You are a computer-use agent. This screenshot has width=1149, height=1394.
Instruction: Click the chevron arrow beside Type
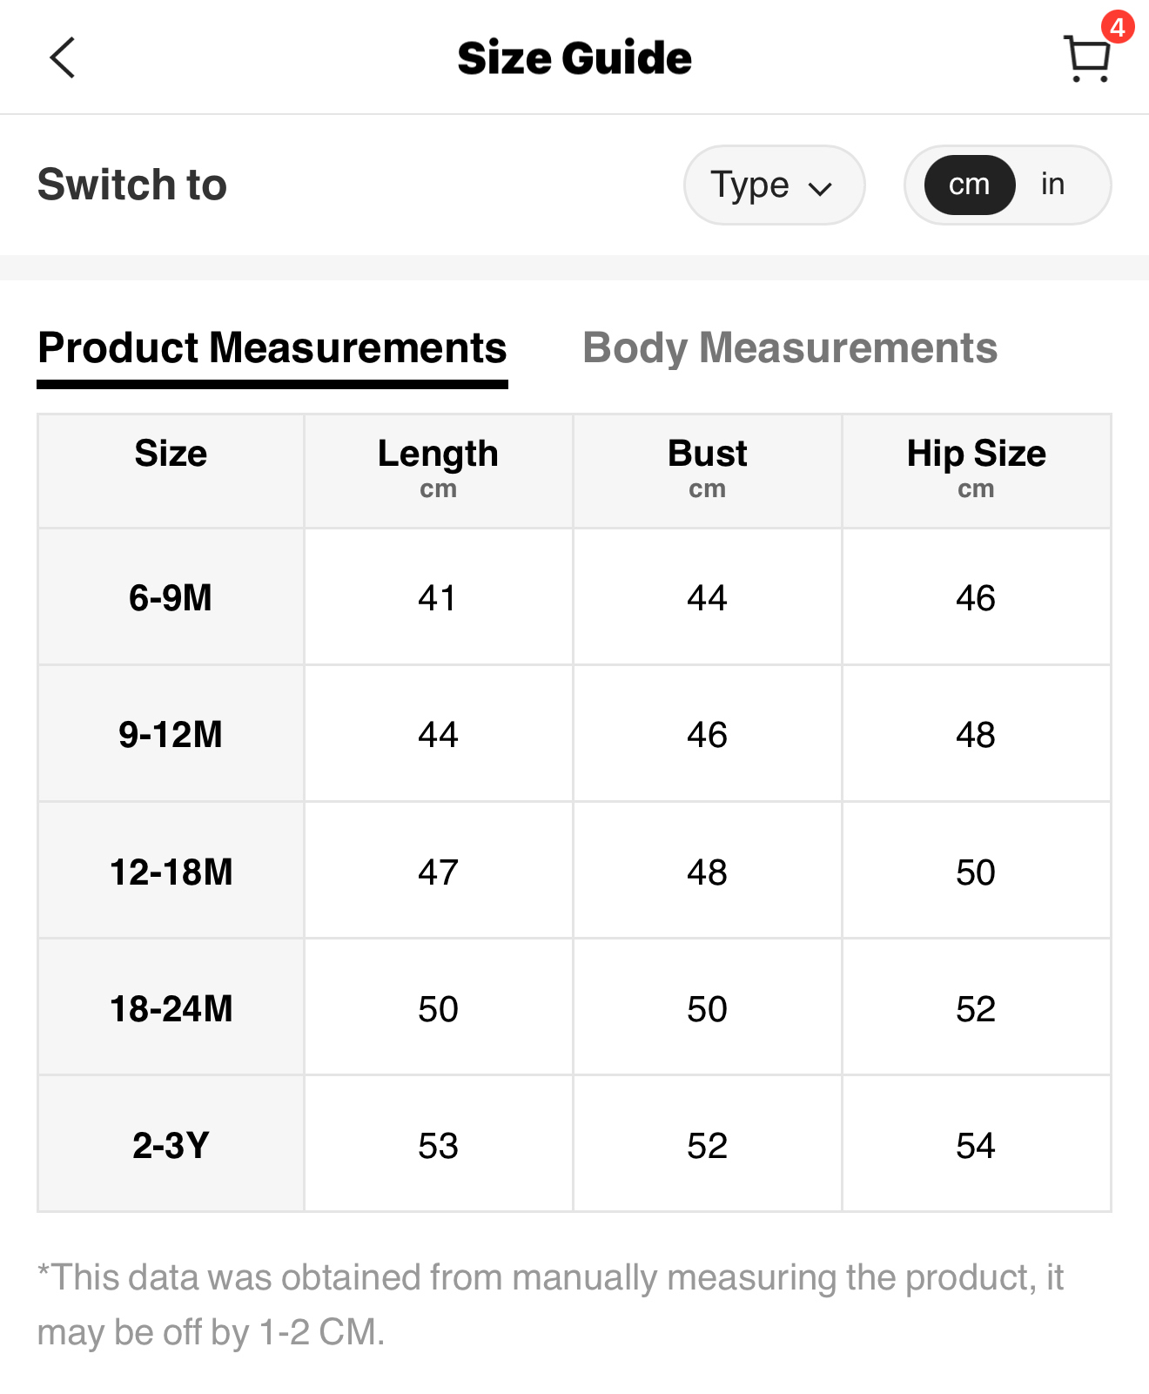(820, 188)
